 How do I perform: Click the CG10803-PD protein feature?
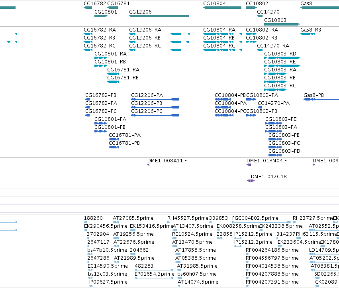tap(275, 155)
